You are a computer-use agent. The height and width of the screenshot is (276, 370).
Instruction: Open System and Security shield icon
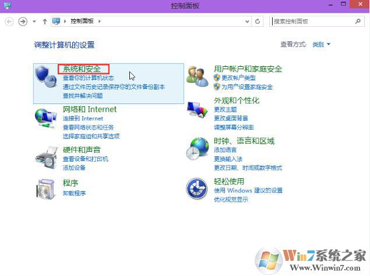[x=46, y=77]
